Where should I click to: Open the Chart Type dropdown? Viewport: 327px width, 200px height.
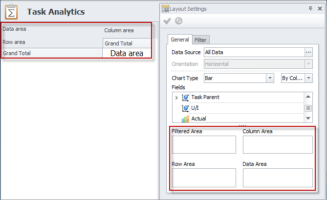pyautogui.click(x=270, y=78)
